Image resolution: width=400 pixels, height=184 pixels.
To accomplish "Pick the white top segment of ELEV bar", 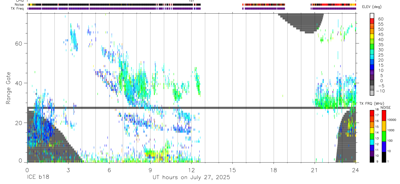I will [372, 15].
